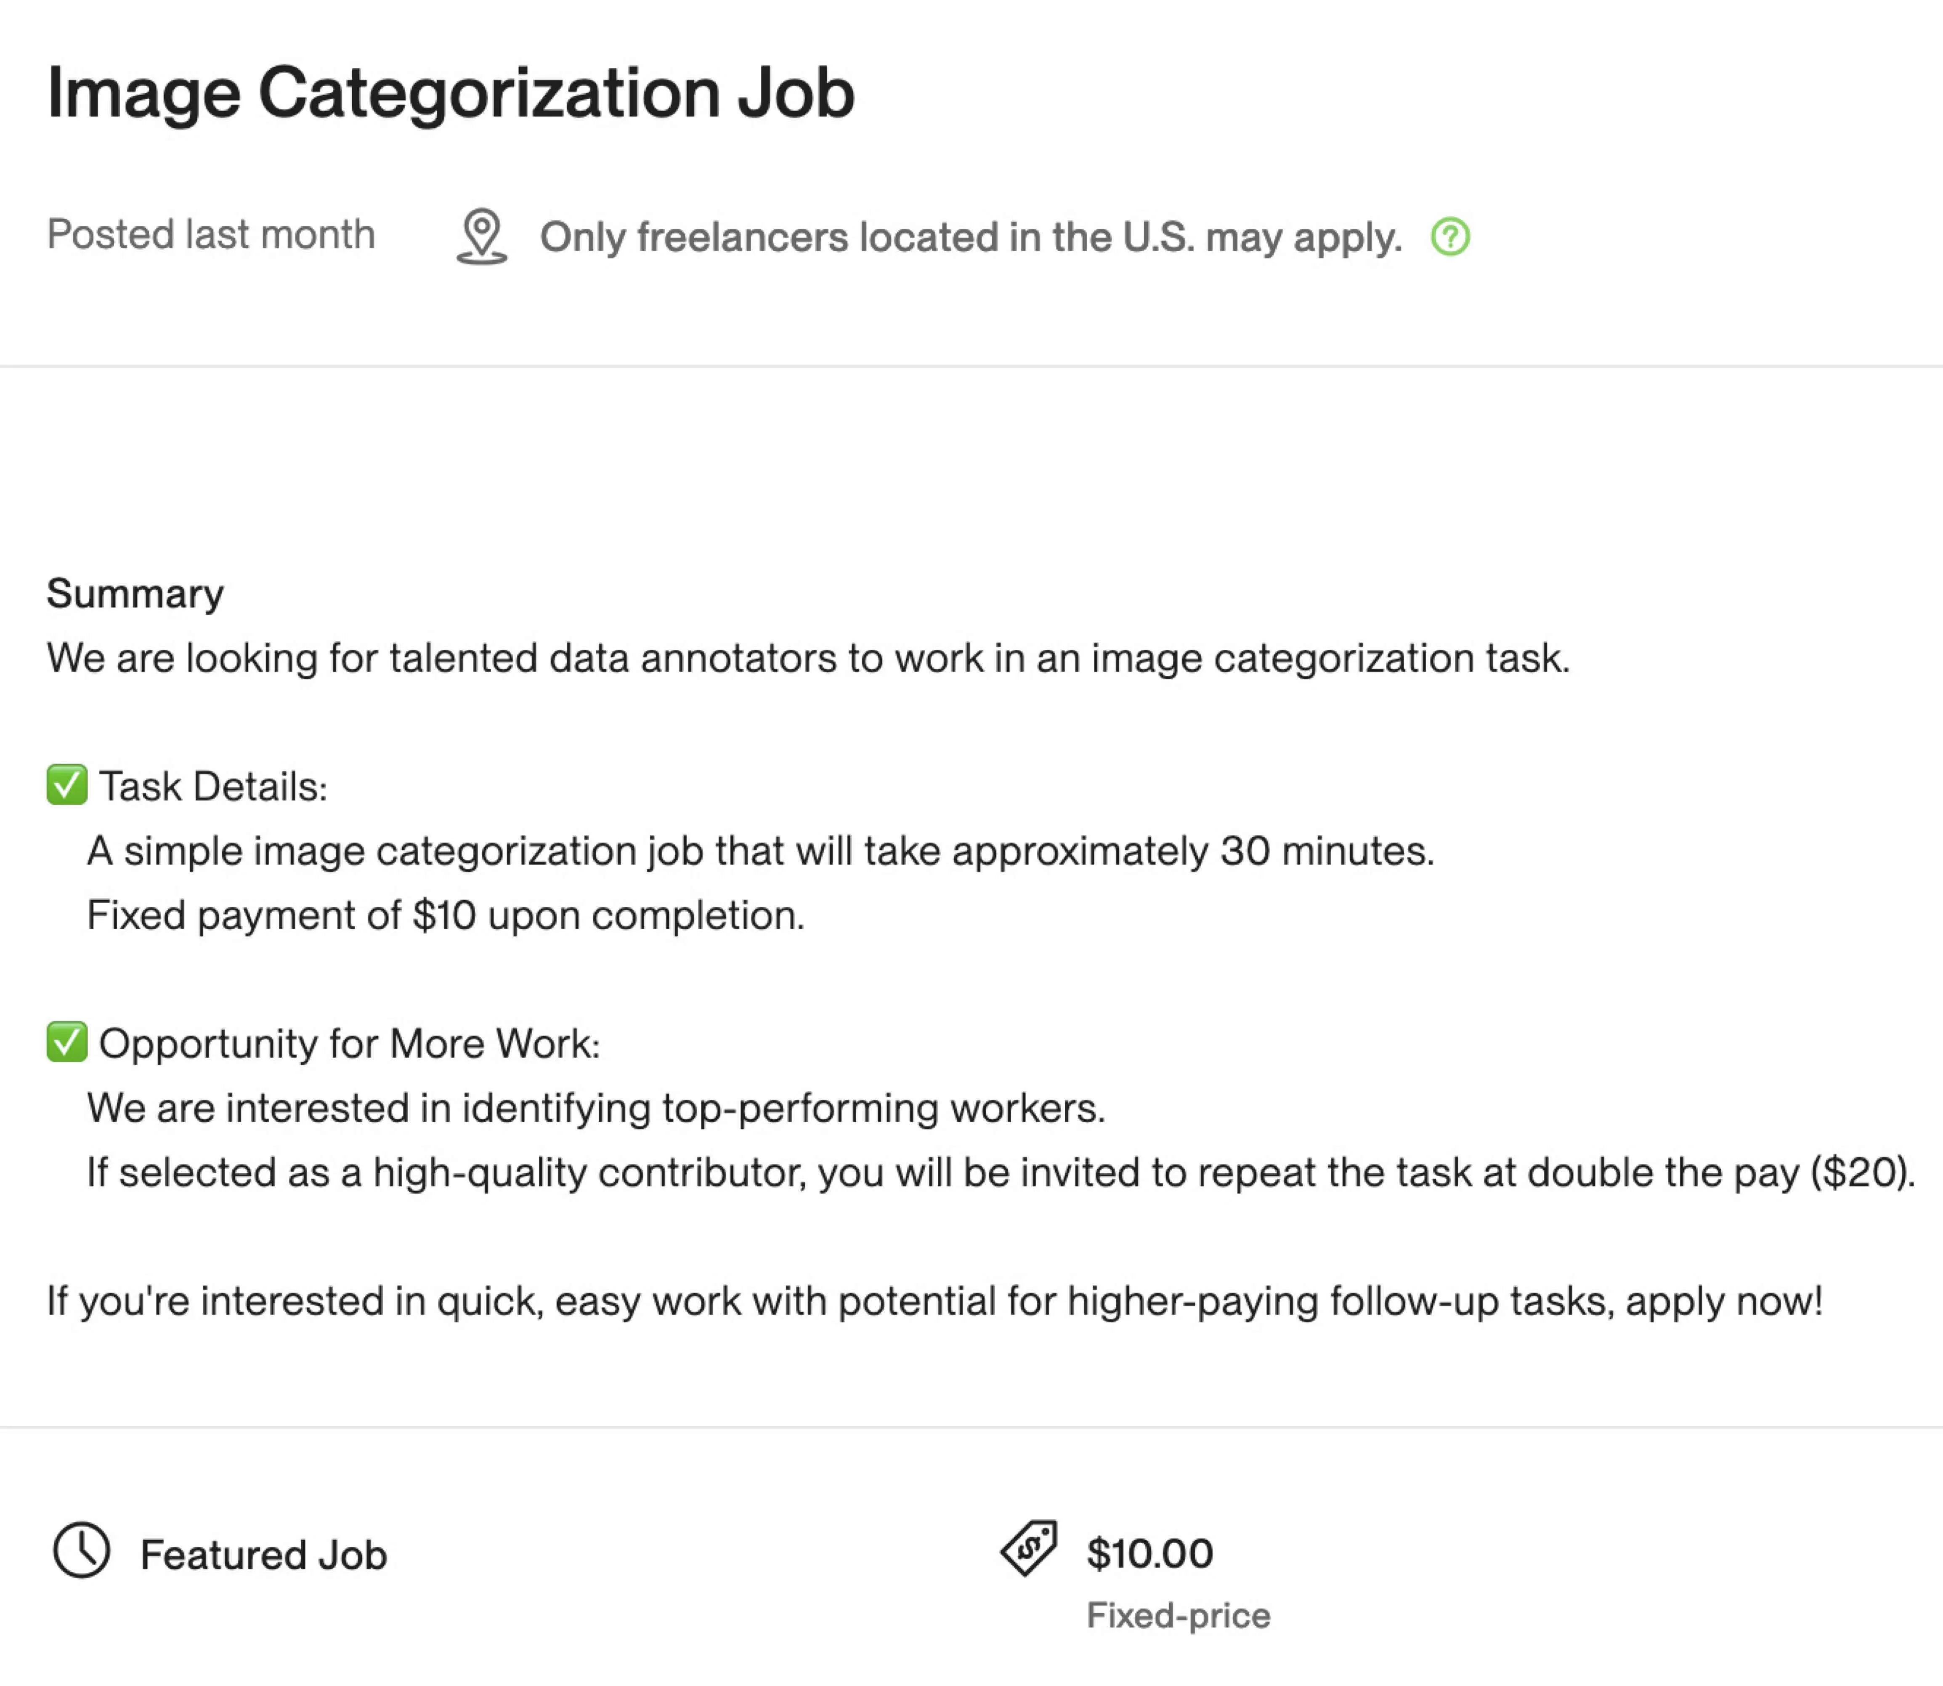Viewport: 1943px width, 1686px height.
Task: Click the U.S. freelancers only location notice
Action: click(x=970, y=237)
